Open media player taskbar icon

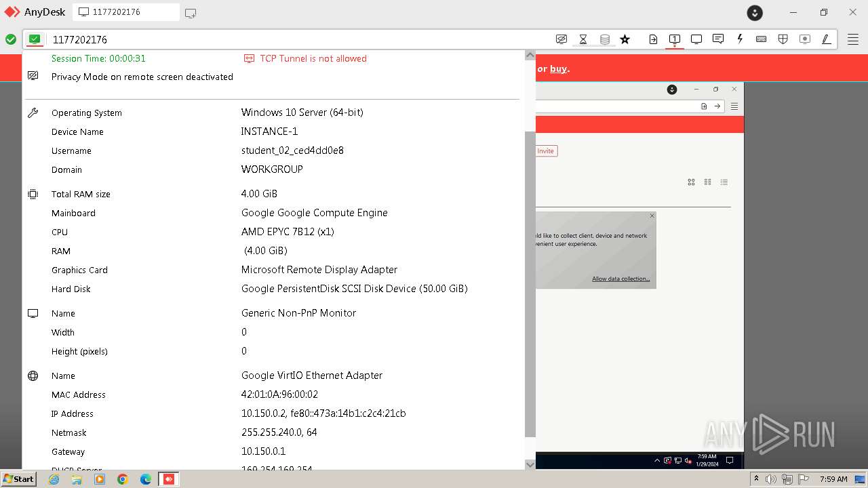(x=100, y=479)
